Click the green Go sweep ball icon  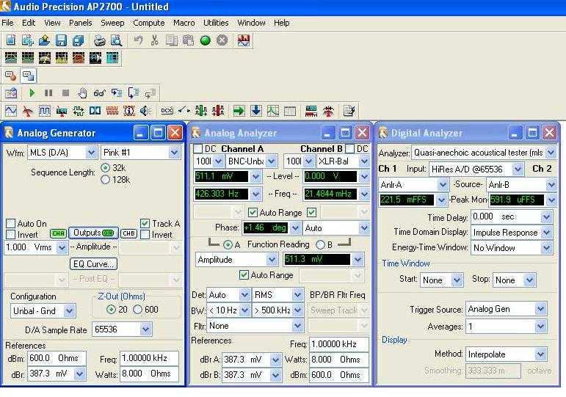pyautogui.click(x=206, y=40)
